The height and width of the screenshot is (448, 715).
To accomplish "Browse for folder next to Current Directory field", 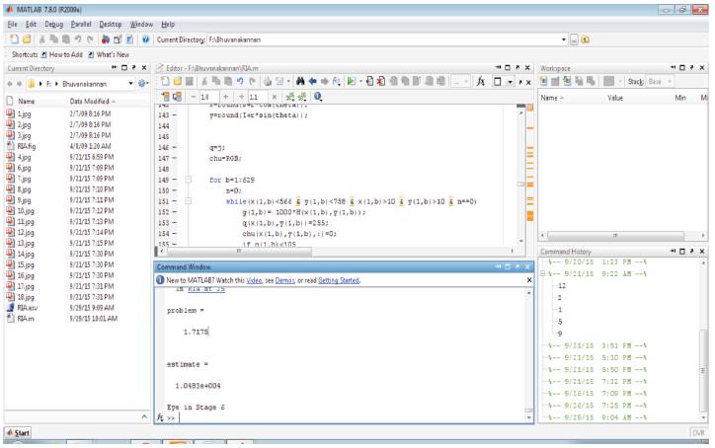I will 574,39.
